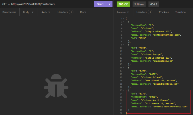Open the Body type dropdown tab

pos(28,12)
